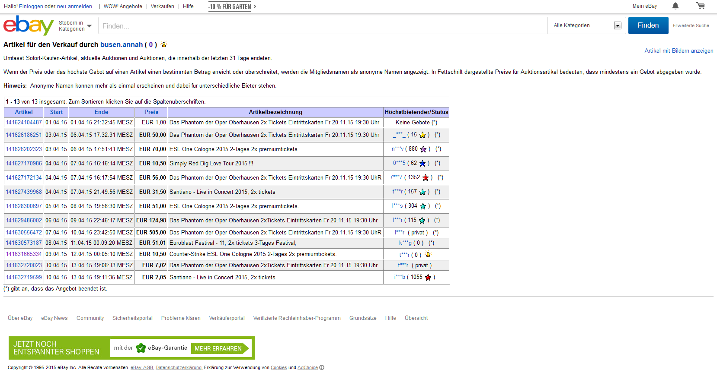The image size is (717, 392).
Task: Open item number 141627439968
Action: pyautogui.click(x=24, y=192)
